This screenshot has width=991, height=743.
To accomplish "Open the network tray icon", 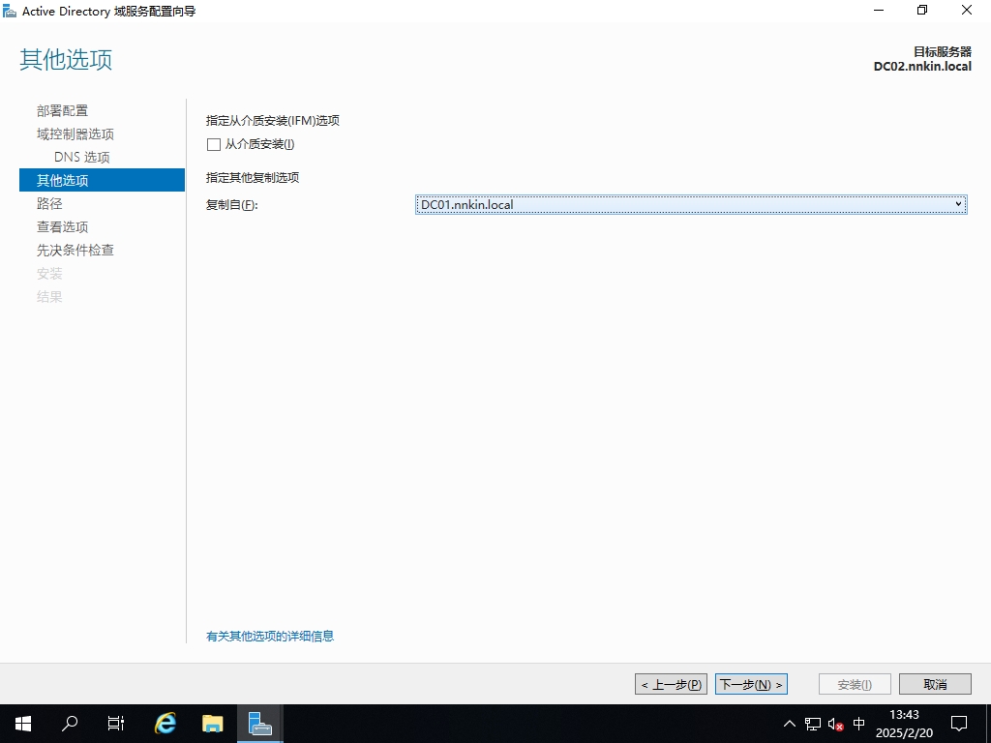I will 813,724.
